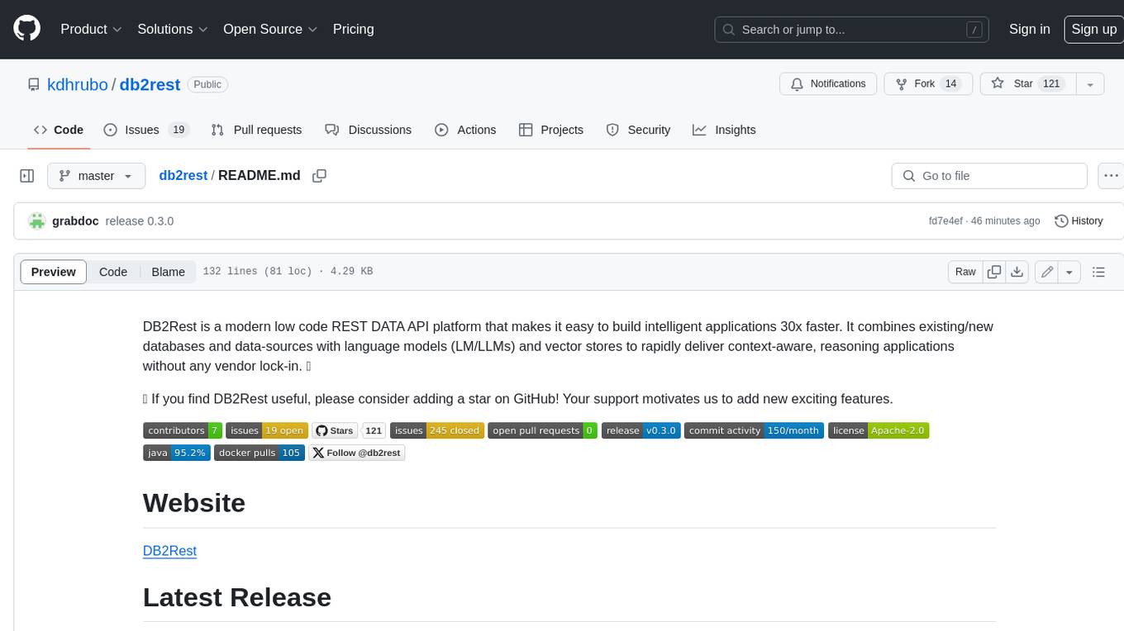Open commit fd7e4ef
This screenshot has height=631, width=1124.
(x=945, y=221)
